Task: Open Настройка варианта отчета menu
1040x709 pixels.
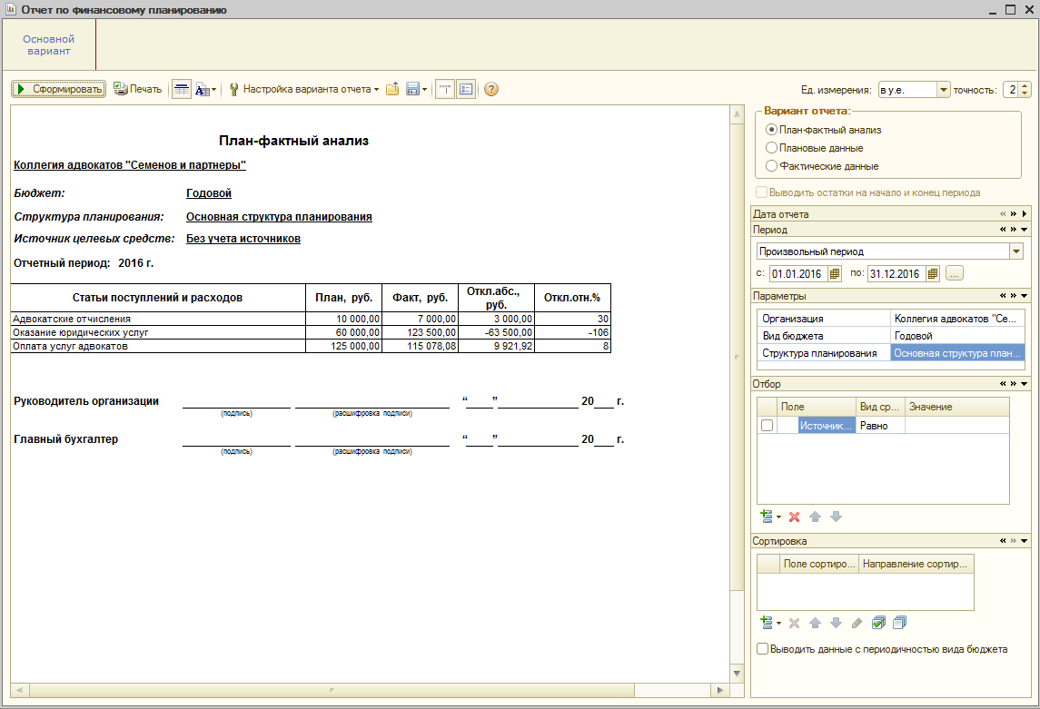Action: (x=303, y=89)
